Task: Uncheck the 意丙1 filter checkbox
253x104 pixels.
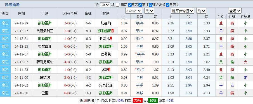Action: point(168,5)
